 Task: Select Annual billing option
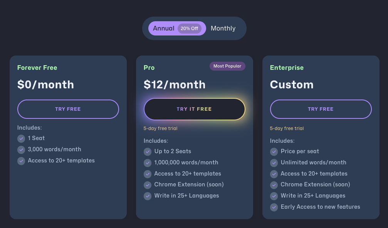tap(164, 29)
